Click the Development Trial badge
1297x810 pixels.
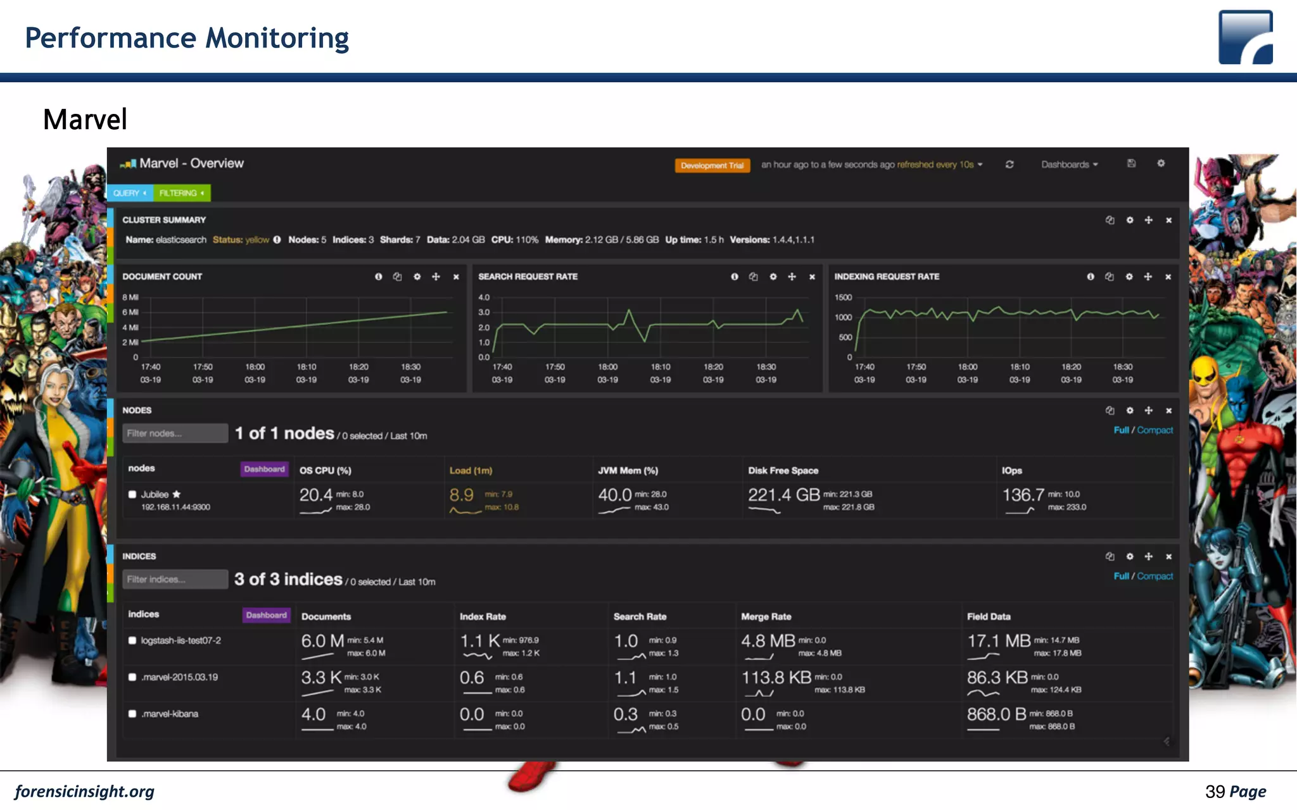click(x=712, y=166)
